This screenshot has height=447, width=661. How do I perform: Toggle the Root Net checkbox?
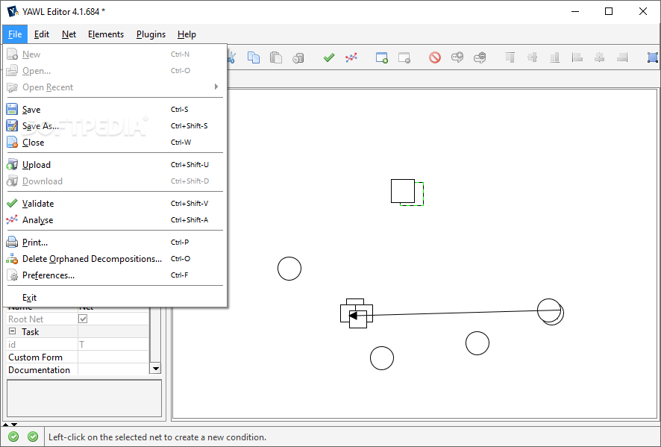[x=83, y=319]
